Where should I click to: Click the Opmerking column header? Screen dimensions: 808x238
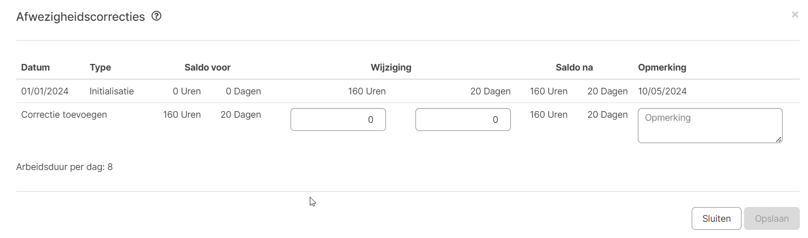pyautogui.click(x=662, y=67)
